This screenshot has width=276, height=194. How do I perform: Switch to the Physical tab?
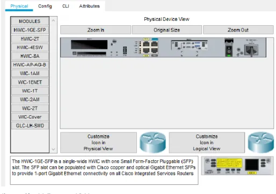pyautogui.click(x=19, y=6)
